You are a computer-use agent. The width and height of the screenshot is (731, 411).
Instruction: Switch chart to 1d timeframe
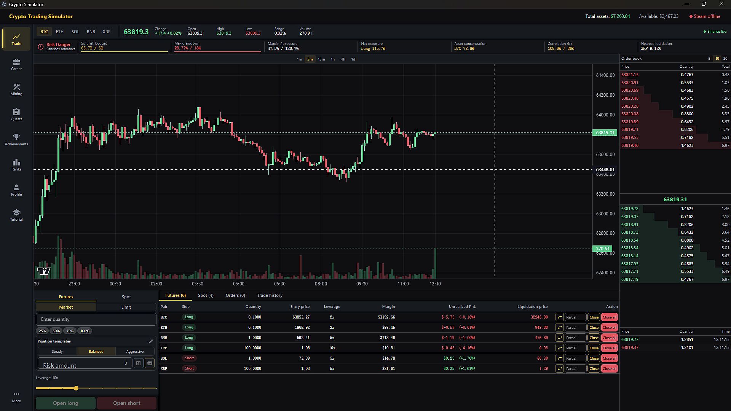(353, 59)
